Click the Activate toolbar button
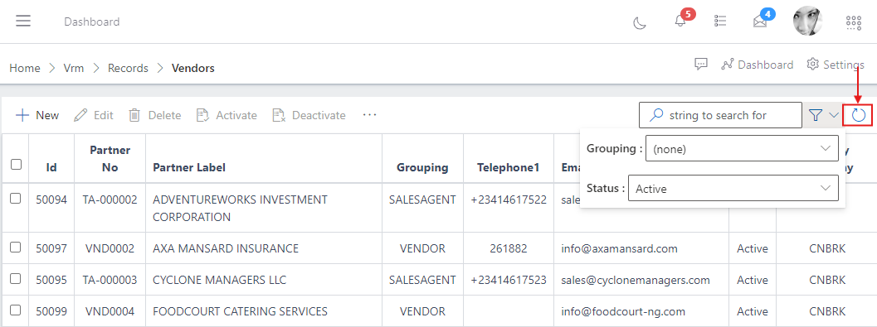This screenshot has width=877, height=327. point(227,116)
